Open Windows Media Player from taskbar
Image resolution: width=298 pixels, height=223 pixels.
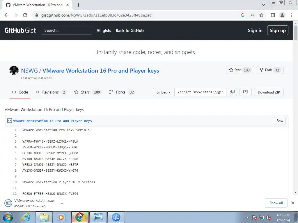pos(62,217)
